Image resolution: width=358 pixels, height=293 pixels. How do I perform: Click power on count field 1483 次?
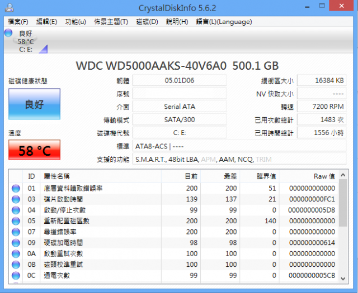[322, 120]
